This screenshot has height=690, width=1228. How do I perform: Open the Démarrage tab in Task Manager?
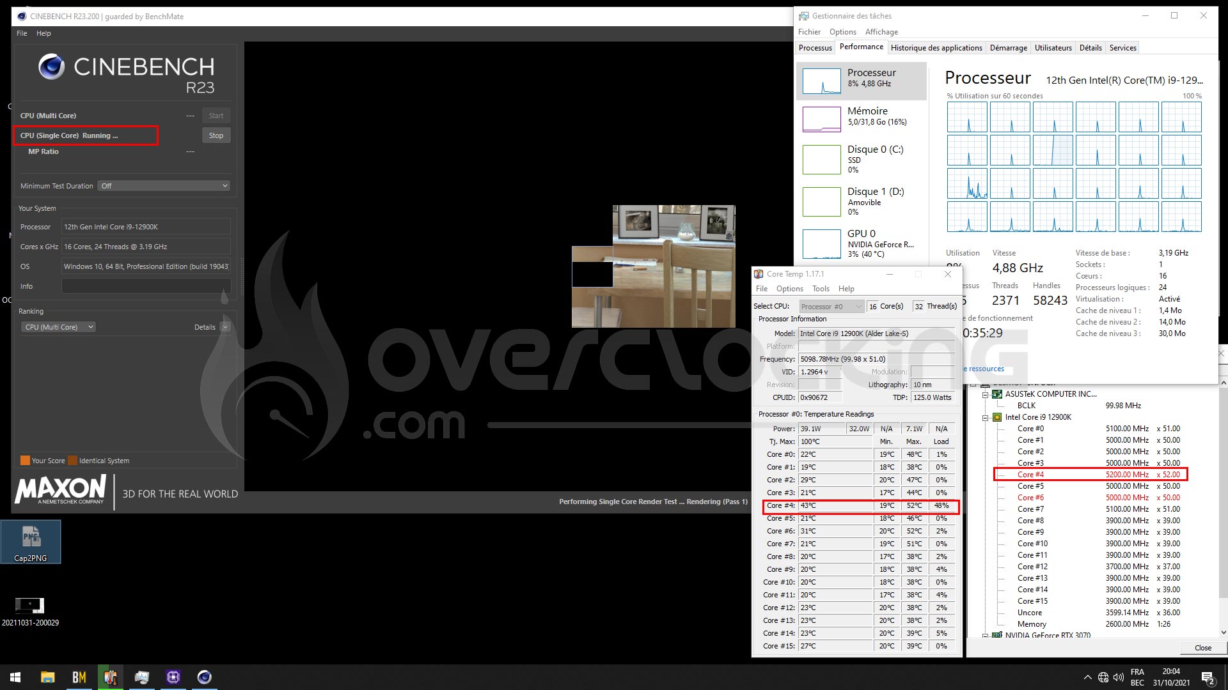(1009, 48)
